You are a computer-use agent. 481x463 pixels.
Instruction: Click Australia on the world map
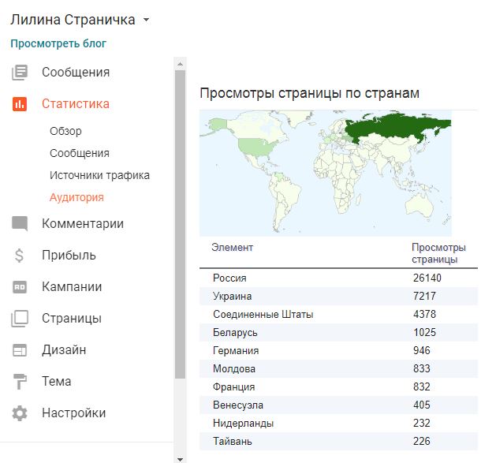coord(419,205)
